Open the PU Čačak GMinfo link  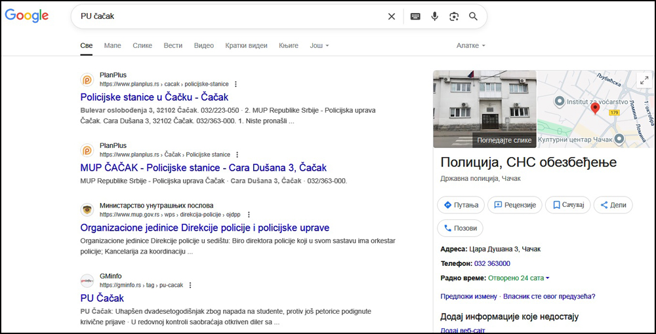[102, 299]
